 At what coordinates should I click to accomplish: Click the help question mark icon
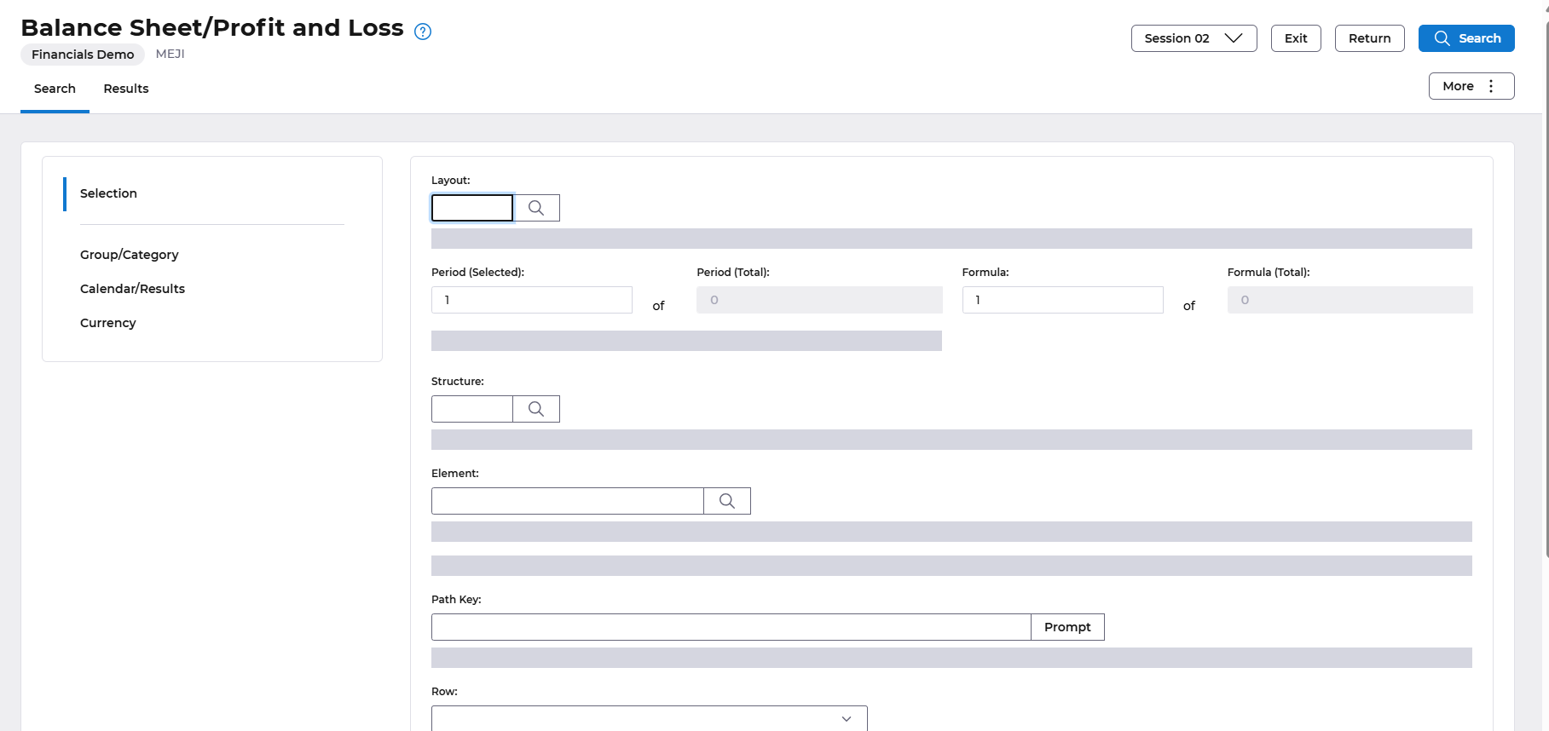(423, 32)
